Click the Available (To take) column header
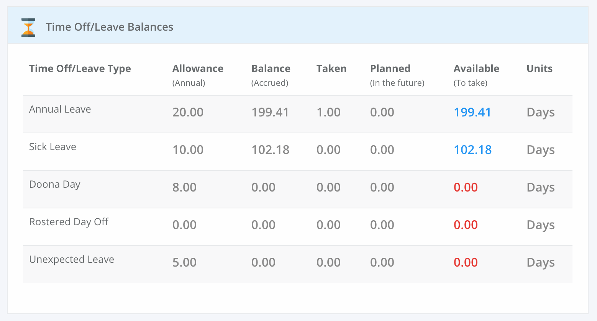The image size is (597, 321). click(476, 75)
